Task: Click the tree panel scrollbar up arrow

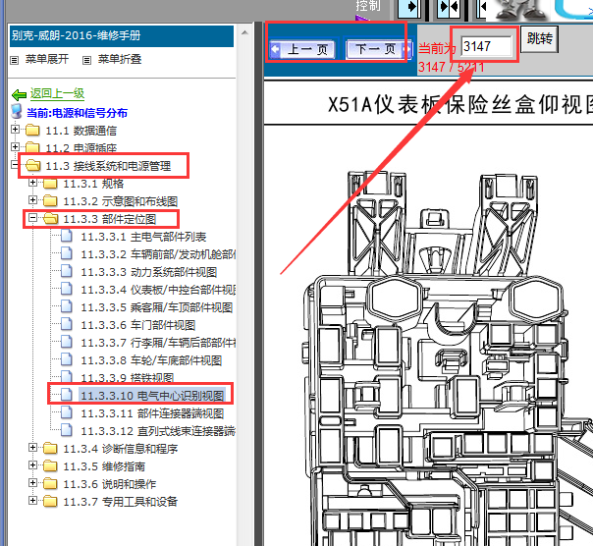Action: pos(244,32)
